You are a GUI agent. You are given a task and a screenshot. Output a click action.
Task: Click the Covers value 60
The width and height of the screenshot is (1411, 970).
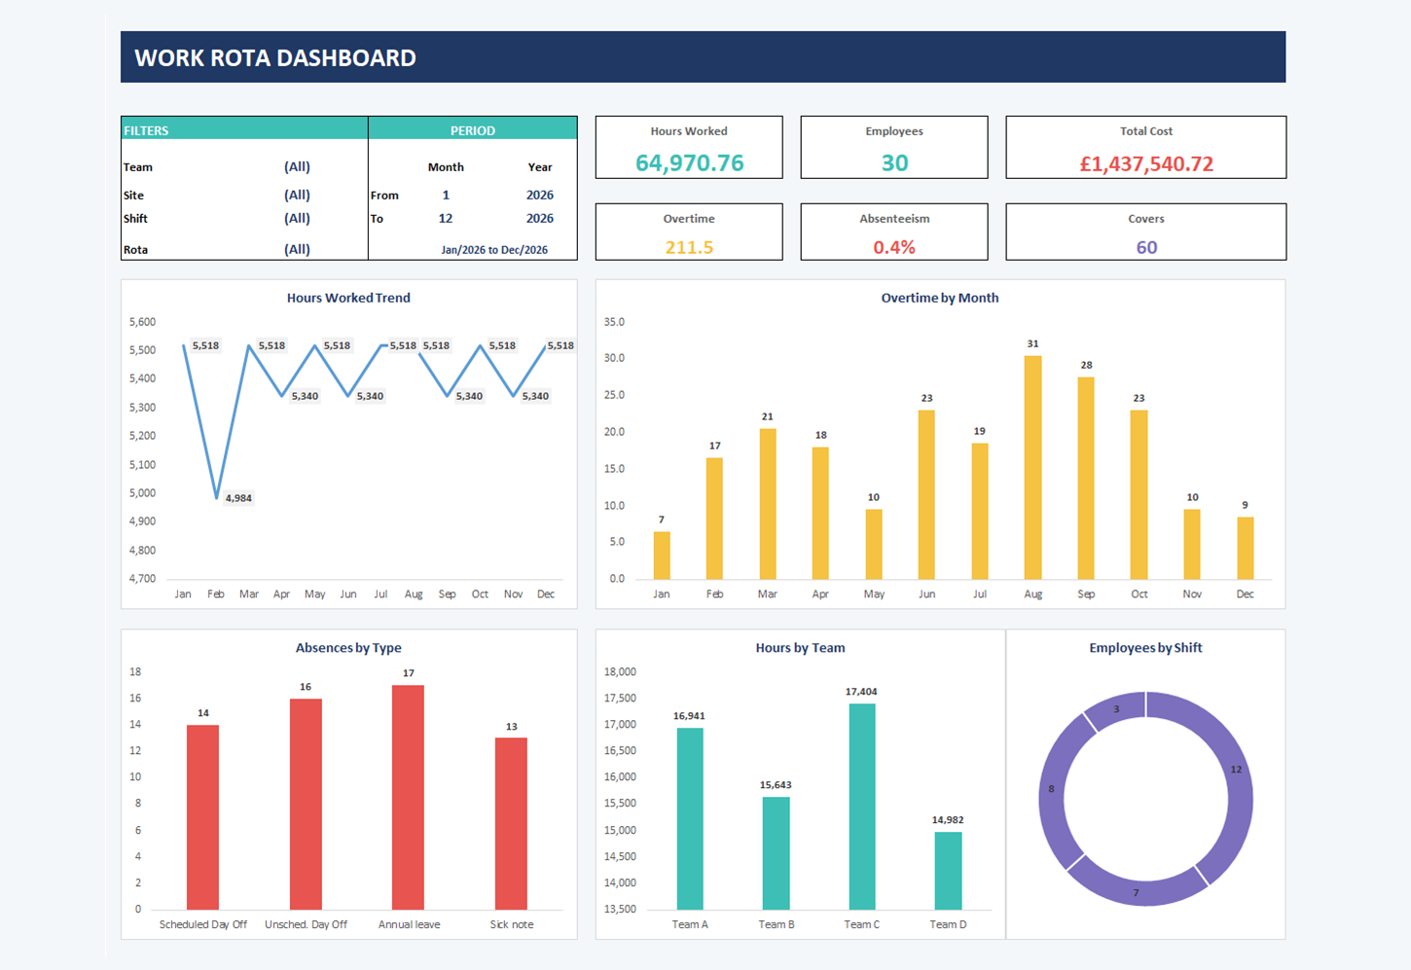point(1146,247)
